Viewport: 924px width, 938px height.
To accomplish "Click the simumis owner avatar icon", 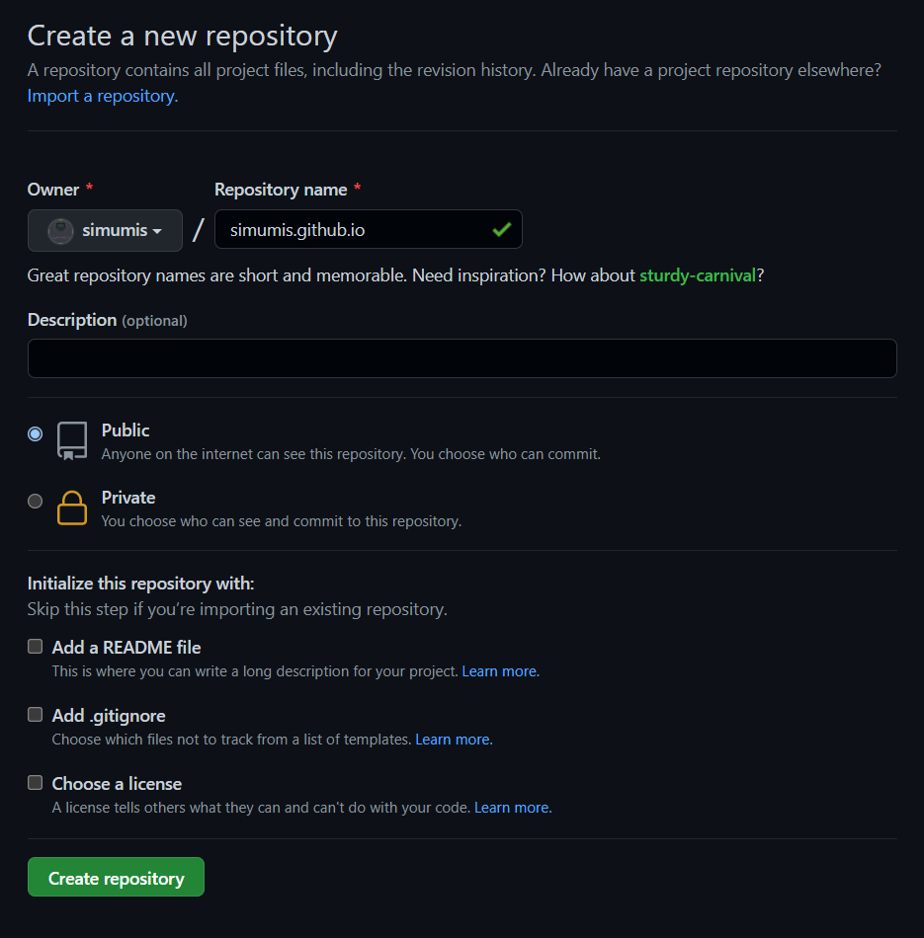I will pos(58,230).
